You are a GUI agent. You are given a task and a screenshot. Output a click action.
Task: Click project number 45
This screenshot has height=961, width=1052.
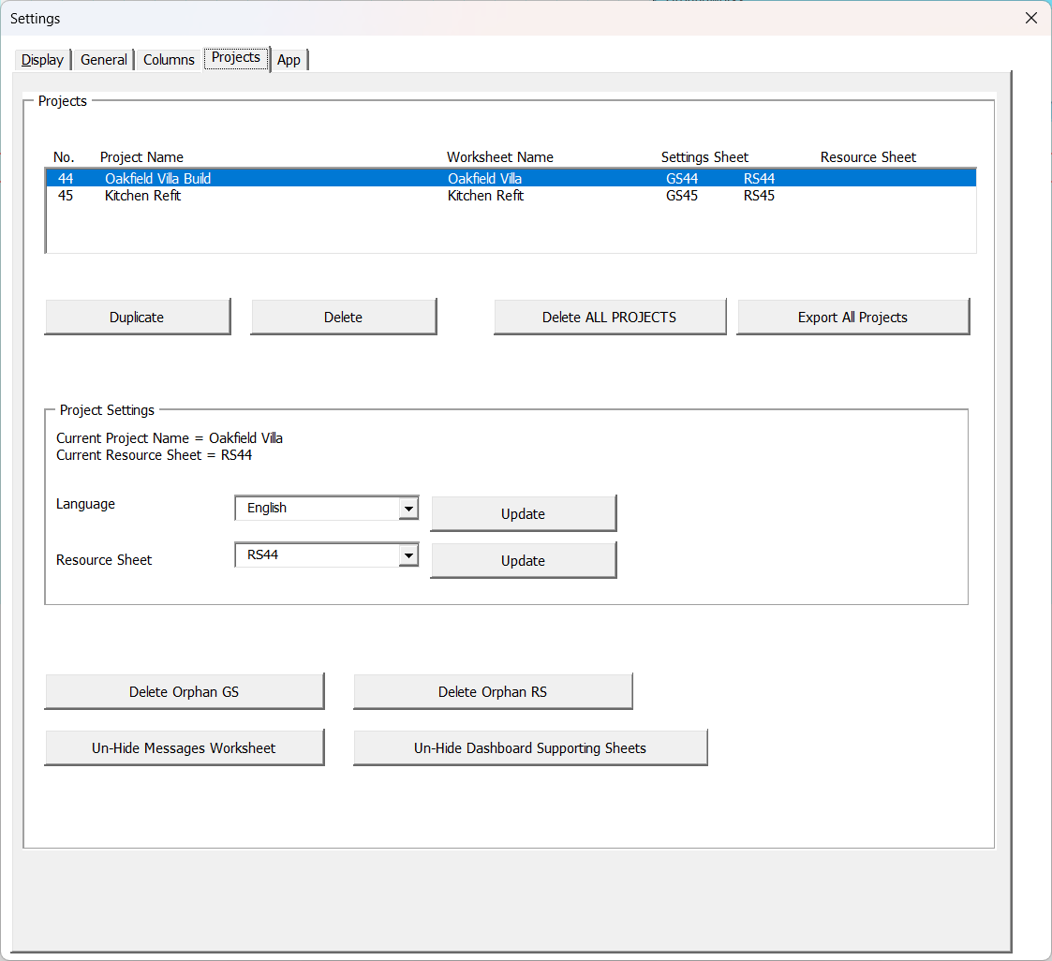(66, 196)
